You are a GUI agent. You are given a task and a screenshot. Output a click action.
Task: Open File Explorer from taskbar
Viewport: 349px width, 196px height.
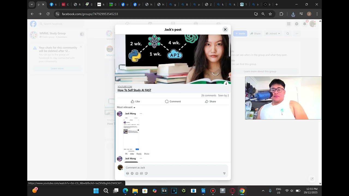click(x=135, y=191)
